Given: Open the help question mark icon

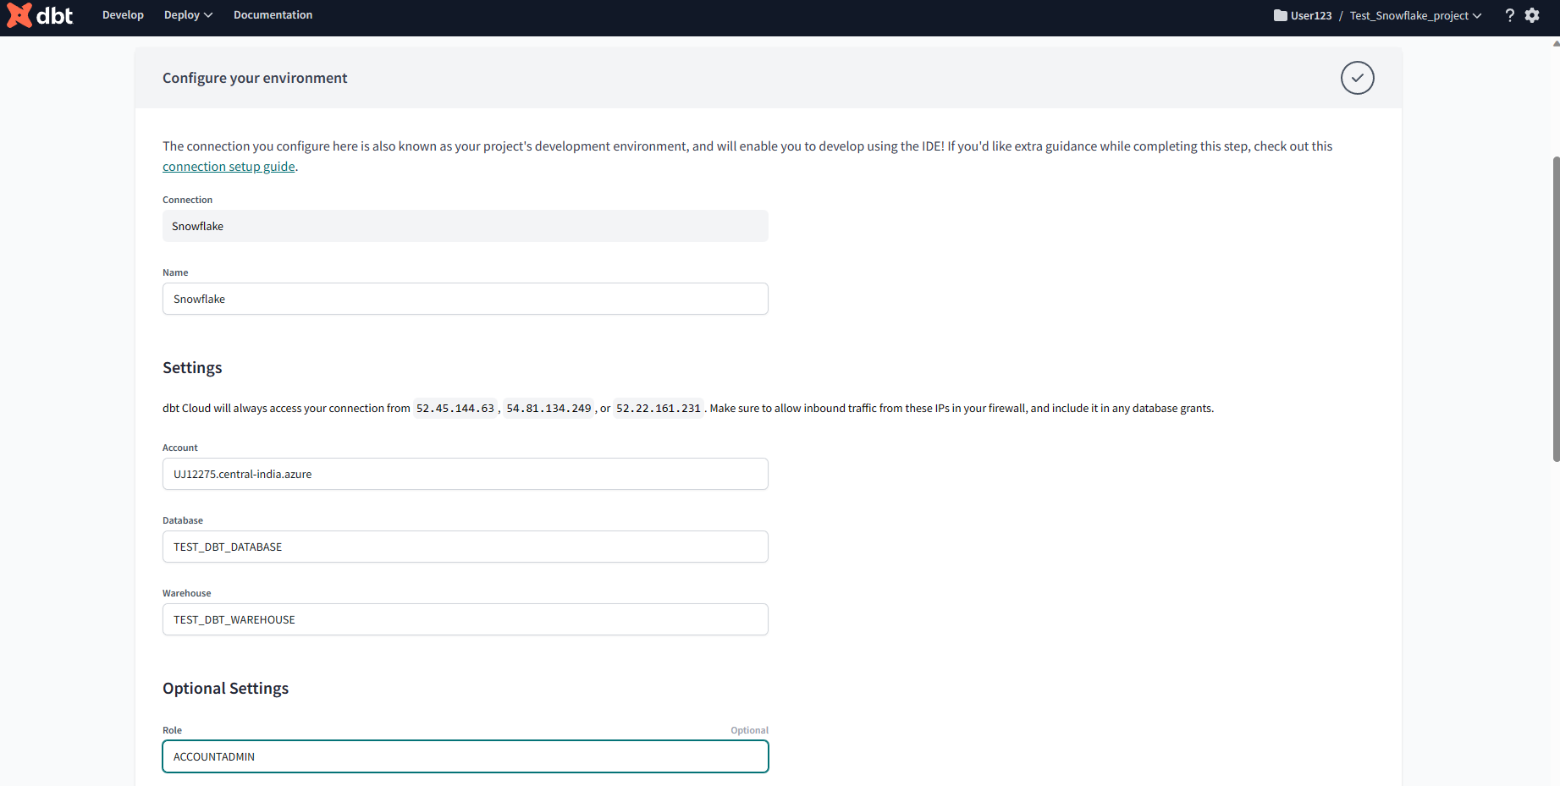Looking at the screenshot, I should coord(1509,15).
